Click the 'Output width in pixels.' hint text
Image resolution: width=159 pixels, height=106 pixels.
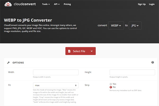(x=42, y=77)
